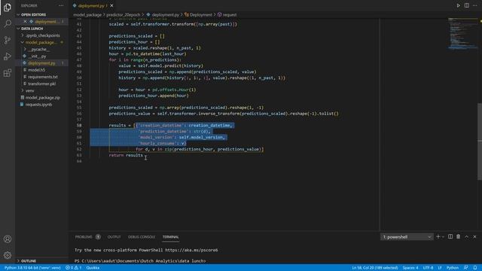The width and height of the screenshot is (482, 271).
Task: Close the terminal panel
Action: tap(474, 236)
